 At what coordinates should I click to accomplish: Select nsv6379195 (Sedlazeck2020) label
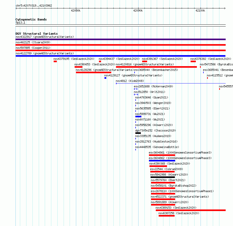click(74, 59)
